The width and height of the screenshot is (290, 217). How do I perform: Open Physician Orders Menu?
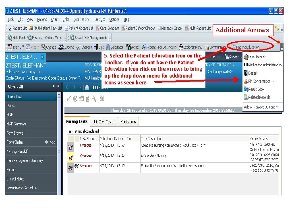pyautogui.click(x=45, y=38)
